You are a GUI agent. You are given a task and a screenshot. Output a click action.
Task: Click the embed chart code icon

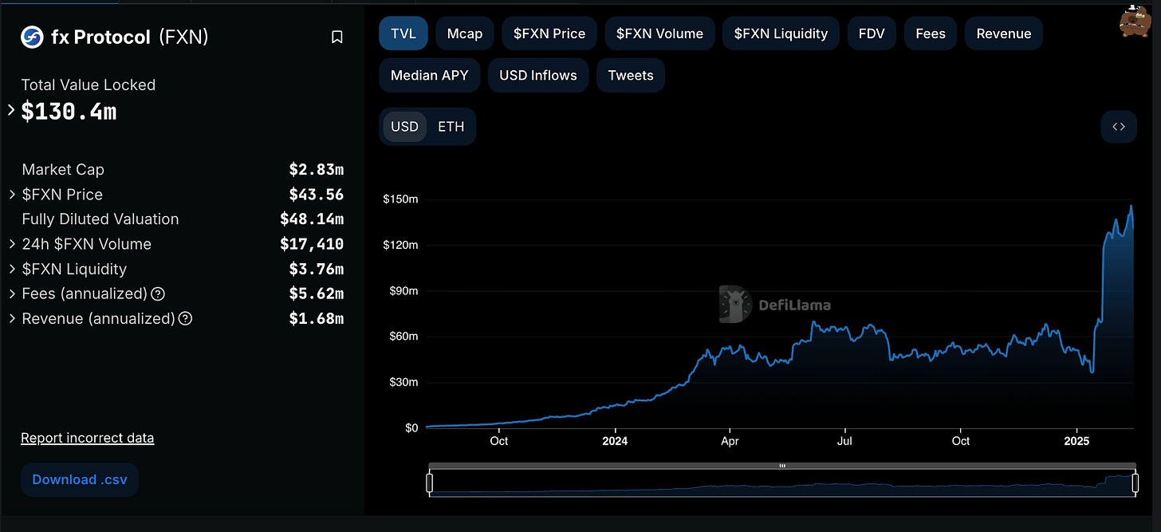[1119, 127]
